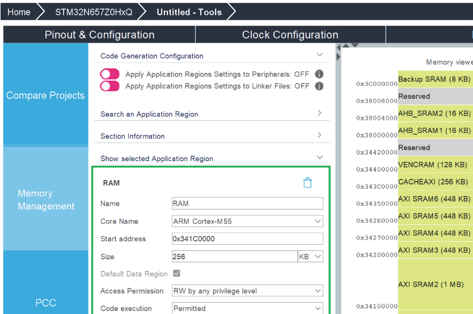This screenshot has width=473, height=314.
Task: Expand Search an Application Region section
Action: (x=319, y=113)
